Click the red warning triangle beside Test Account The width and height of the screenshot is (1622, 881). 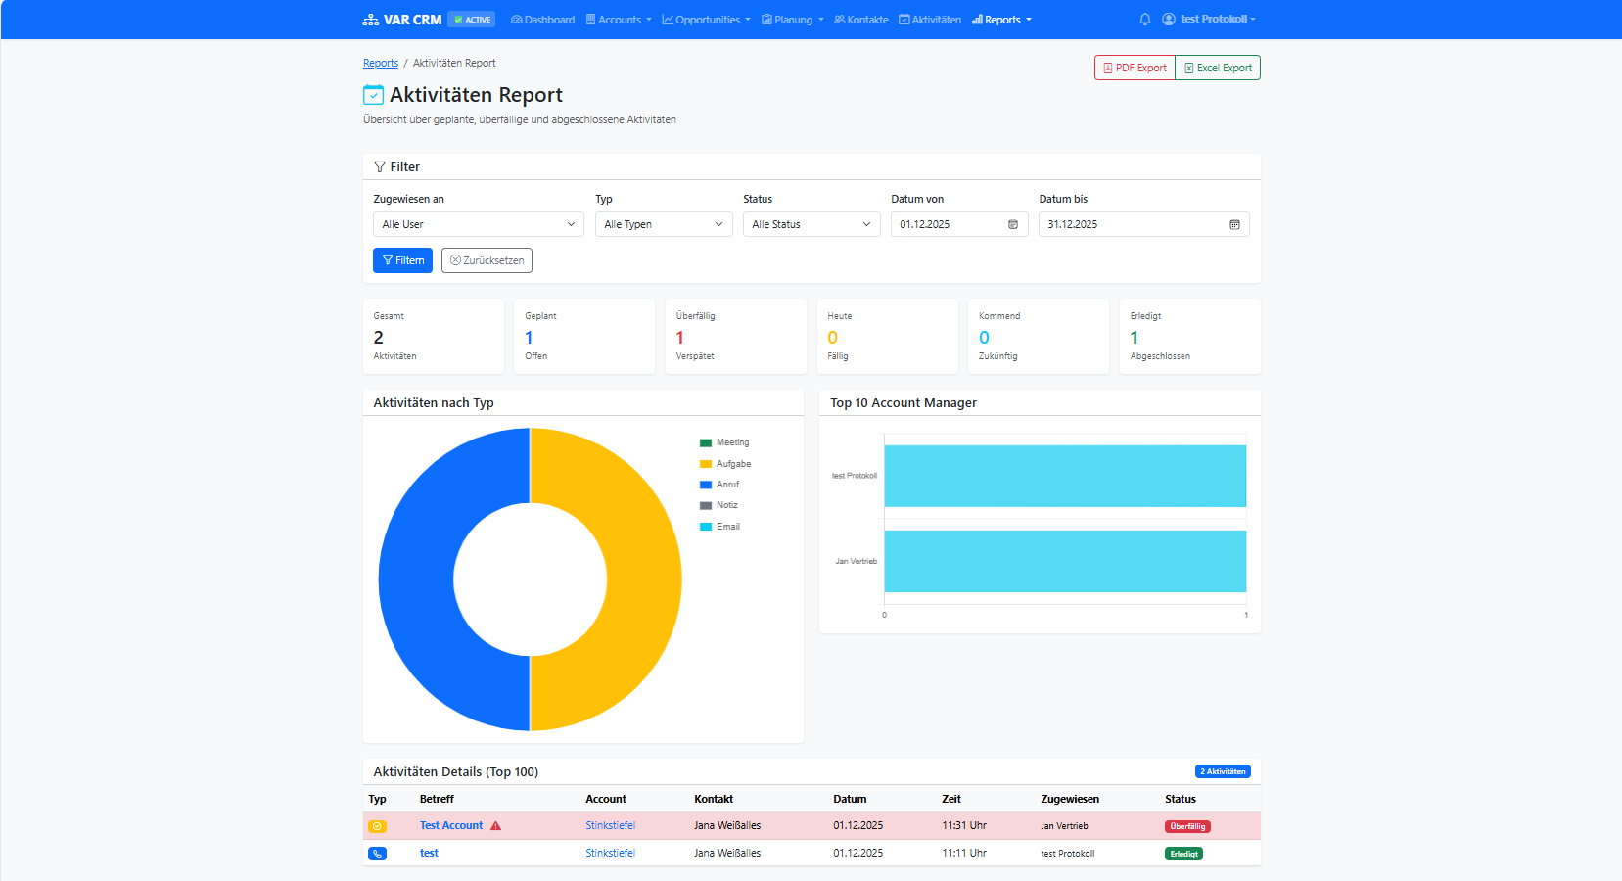(x=496, y=826)
